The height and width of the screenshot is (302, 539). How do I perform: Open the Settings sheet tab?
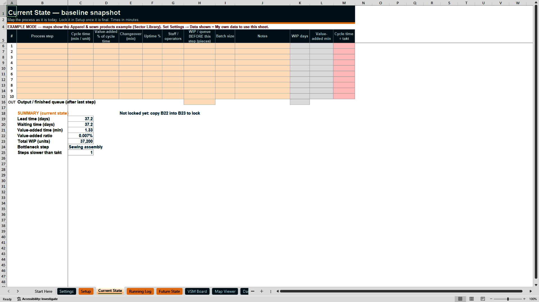click(66, 291)
